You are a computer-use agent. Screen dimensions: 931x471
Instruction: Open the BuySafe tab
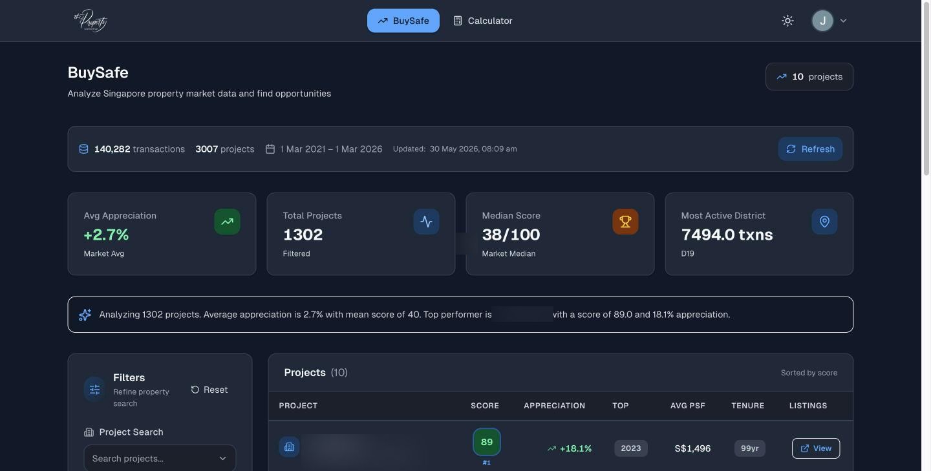403,21
